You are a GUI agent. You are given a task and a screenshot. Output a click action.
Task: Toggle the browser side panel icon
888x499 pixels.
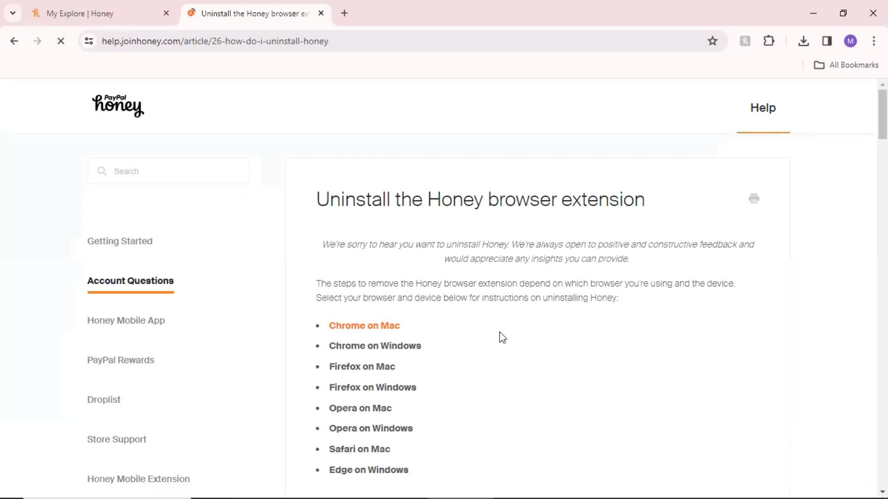827,41
